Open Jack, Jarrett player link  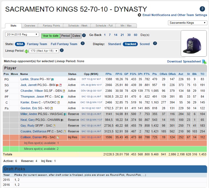[x=29, y=85]
